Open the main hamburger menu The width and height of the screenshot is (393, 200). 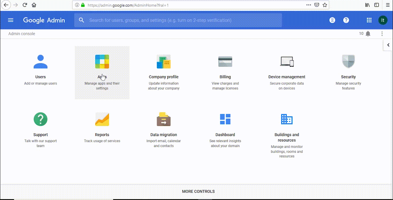(11, 20)
